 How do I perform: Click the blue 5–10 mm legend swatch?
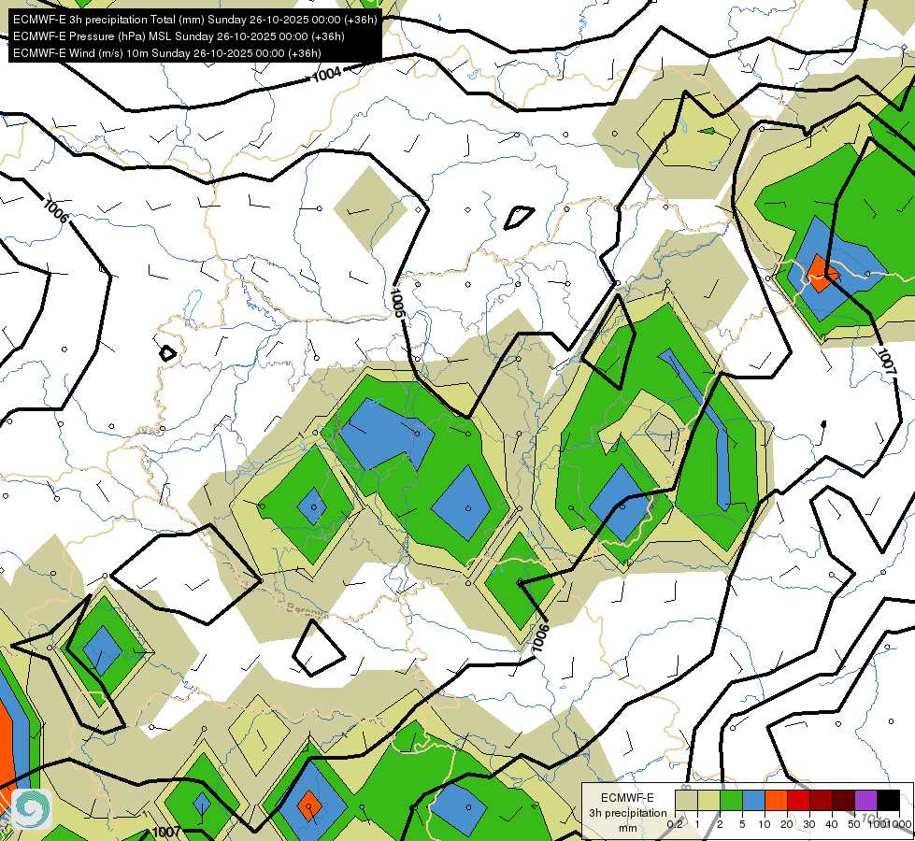tap(753, 800)
